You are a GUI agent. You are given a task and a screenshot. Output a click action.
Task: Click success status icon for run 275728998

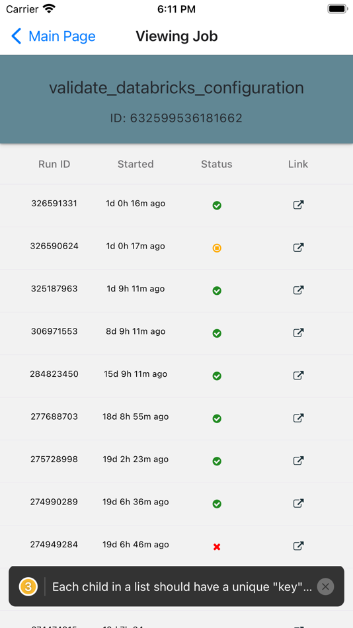pyautogui.click(x=217, y=461)
